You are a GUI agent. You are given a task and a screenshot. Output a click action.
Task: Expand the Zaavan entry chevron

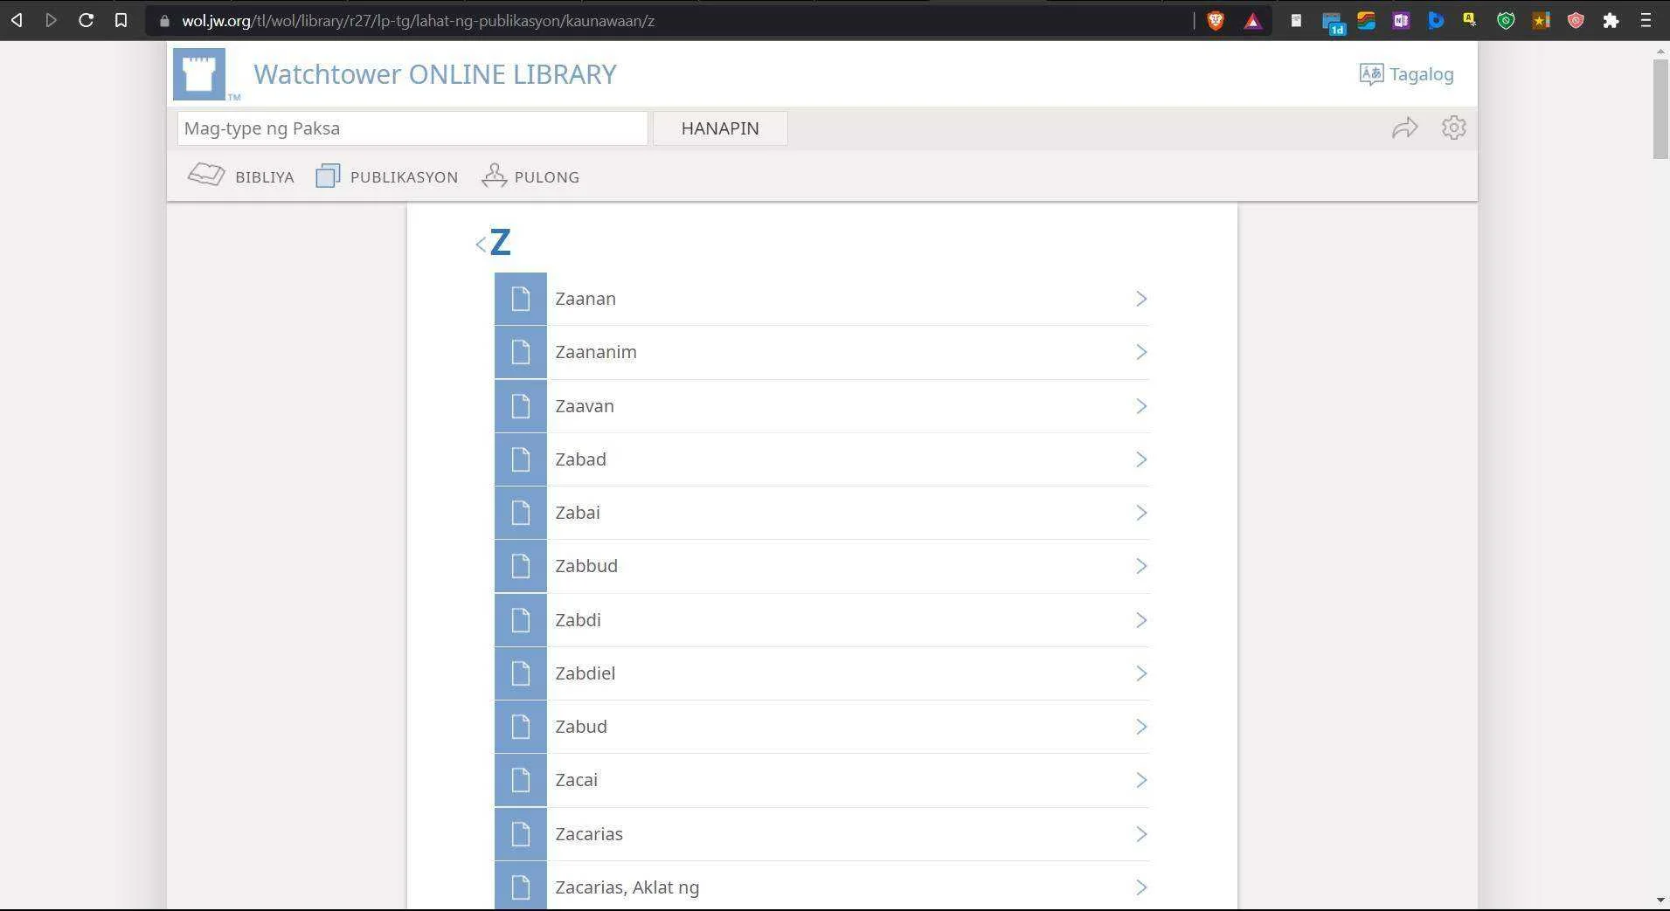coord(1141,406)
